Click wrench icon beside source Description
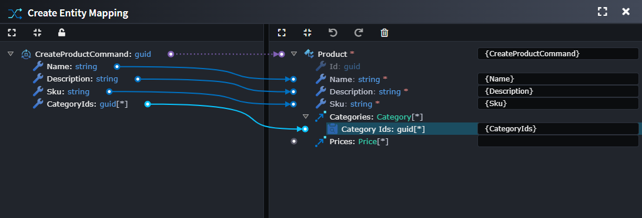The width and height of the screenshot is (642, 218). click(38, 79)
